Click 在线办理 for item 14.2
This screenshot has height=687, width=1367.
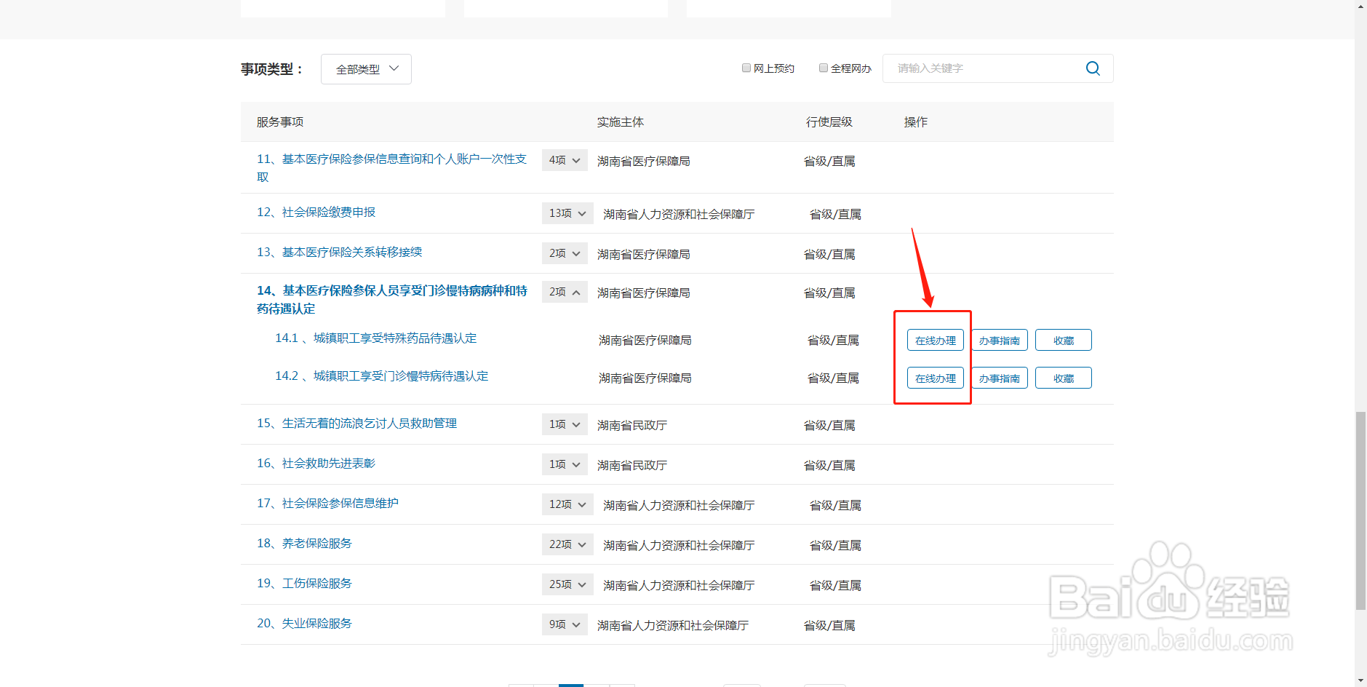pos(935,377)
